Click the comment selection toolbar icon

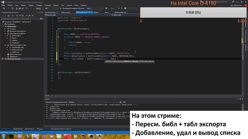[x=119, y=8]
